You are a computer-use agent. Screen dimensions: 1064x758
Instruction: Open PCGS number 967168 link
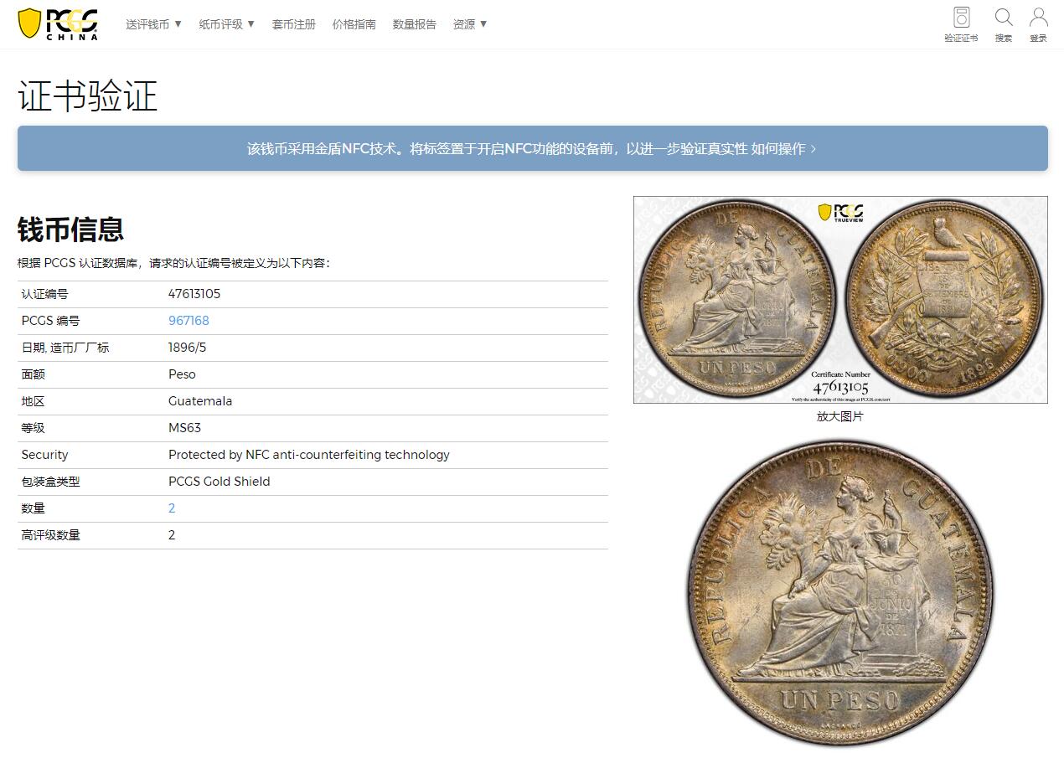pos(189,321)
